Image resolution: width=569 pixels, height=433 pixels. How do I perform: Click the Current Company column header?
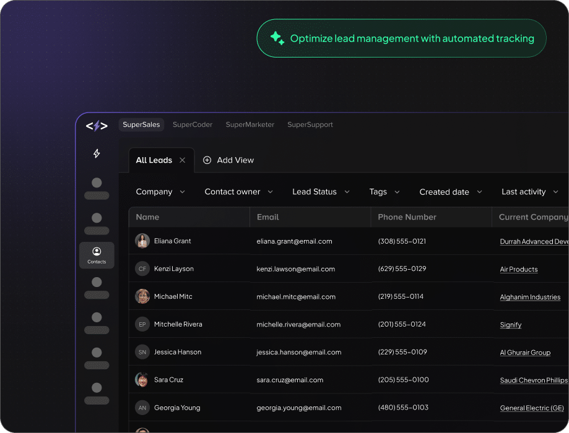[530, 217]
